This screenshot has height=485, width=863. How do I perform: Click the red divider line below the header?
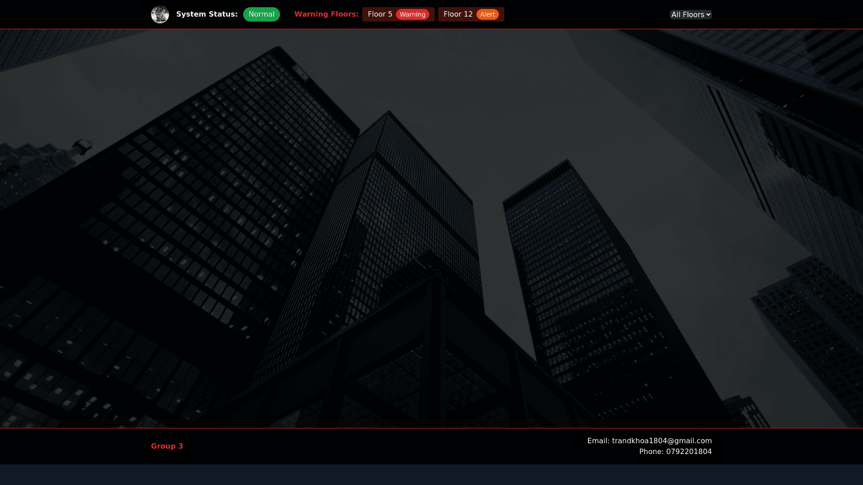tap(431, 29)
